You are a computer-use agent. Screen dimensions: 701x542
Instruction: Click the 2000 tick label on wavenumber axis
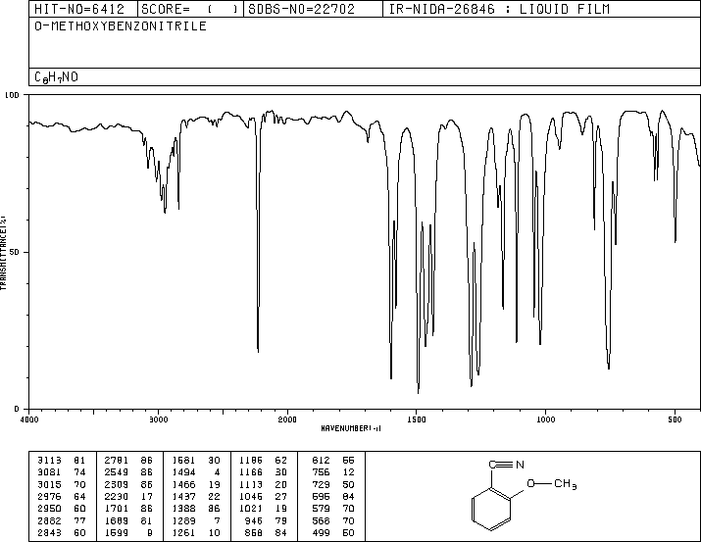pyautogui.click(x=287, y=419)
